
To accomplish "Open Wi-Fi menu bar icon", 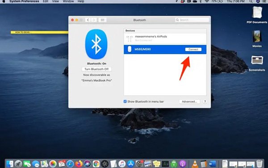I will click(x=207, y=1).
